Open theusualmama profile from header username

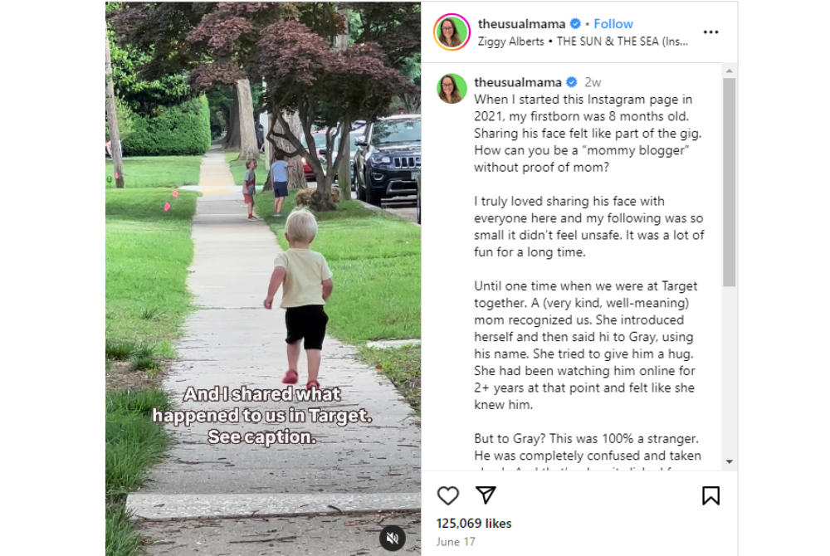click(521, 24)
